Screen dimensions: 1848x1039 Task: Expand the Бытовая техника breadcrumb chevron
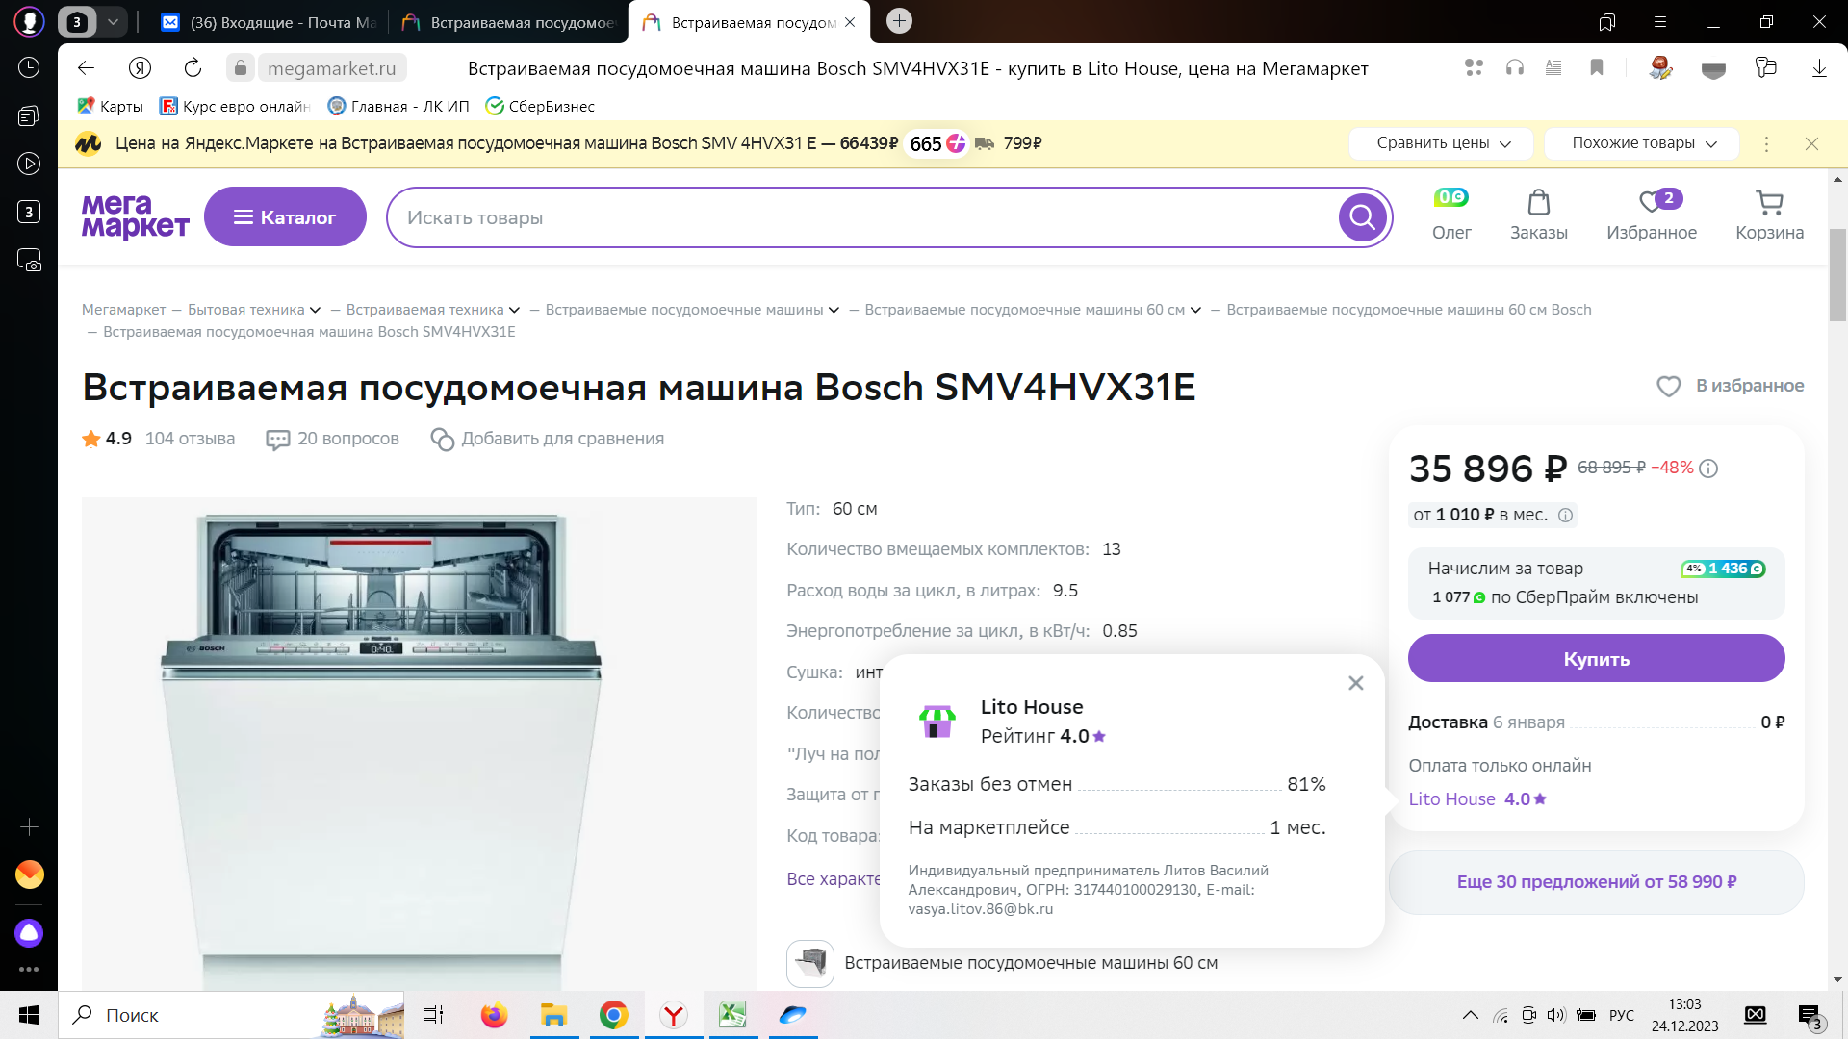pos(316,310)
